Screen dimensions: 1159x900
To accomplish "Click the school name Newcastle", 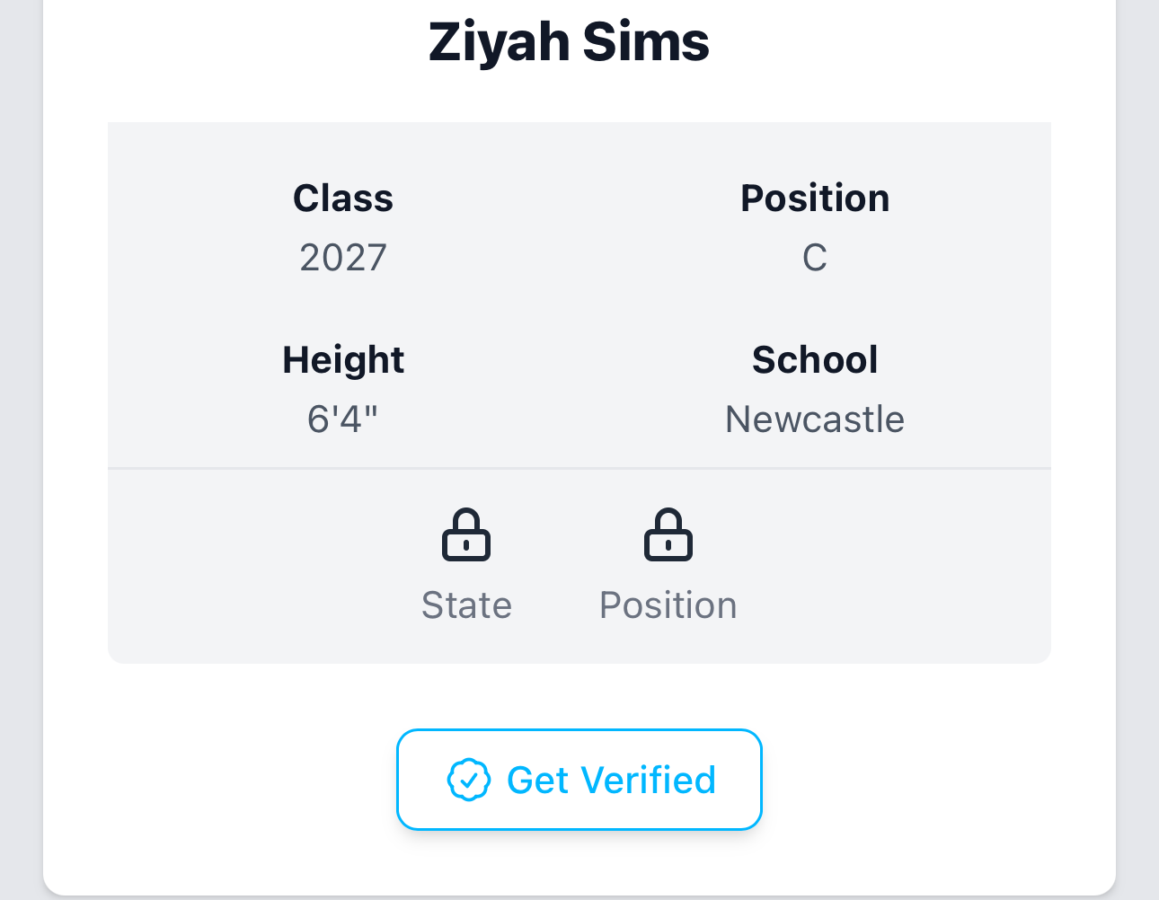I will click(815, 419).
